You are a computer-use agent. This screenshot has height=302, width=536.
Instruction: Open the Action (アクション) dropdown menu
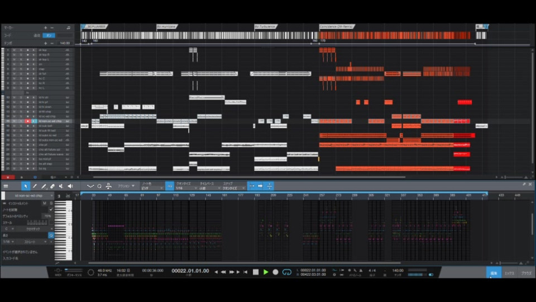[x=126, y=186]
